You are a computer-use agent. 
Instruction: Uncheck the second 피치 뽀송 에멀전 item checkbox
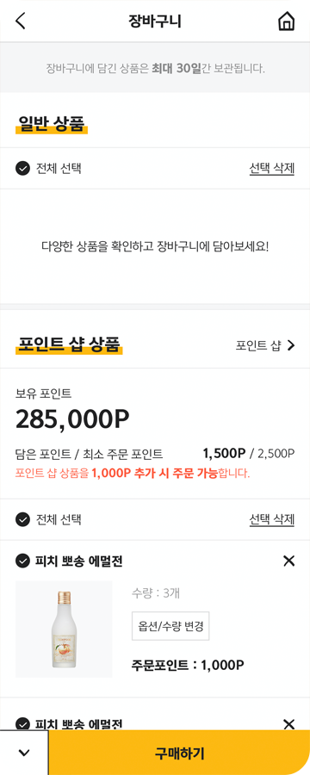click(x=22, y=724)
